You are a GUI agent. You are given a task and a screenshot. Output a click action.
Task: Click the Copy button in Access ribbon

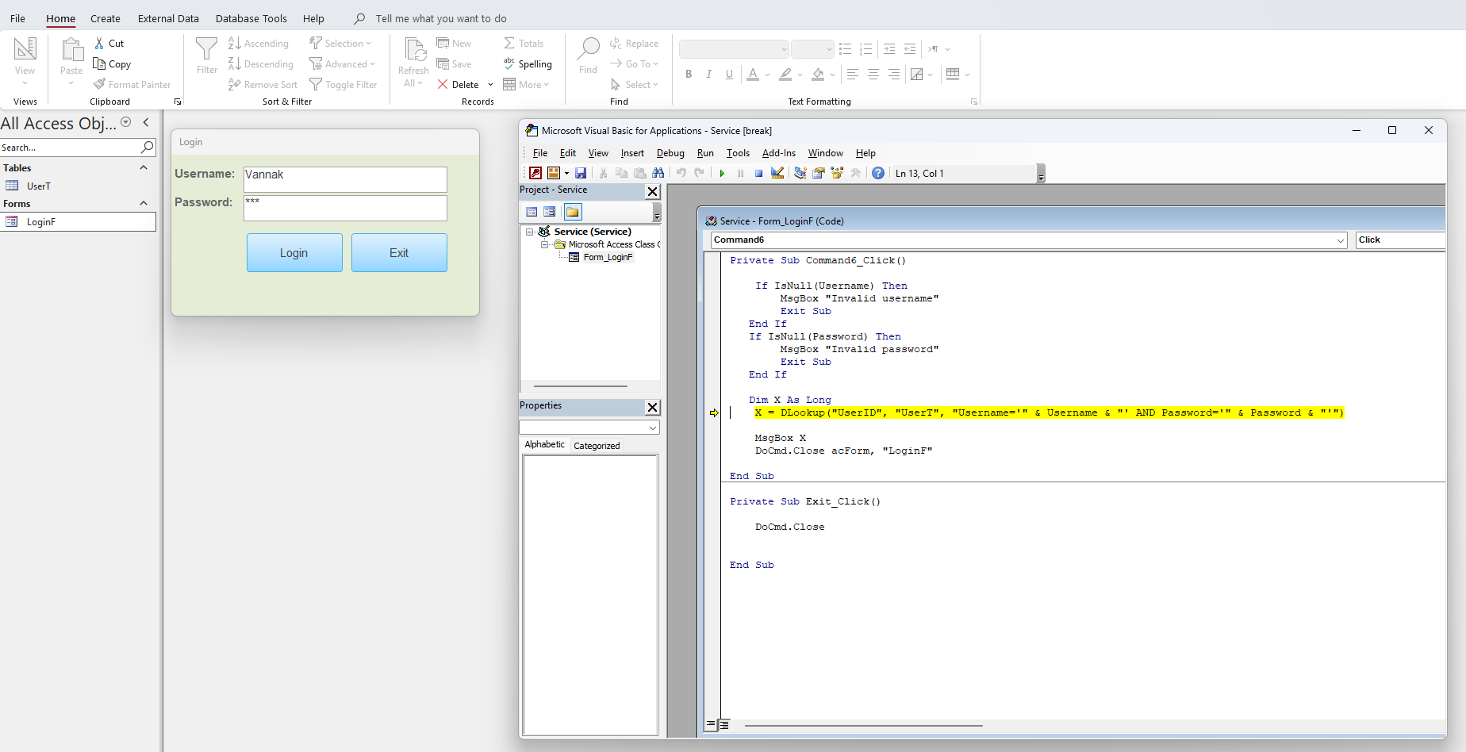point(112,64)
